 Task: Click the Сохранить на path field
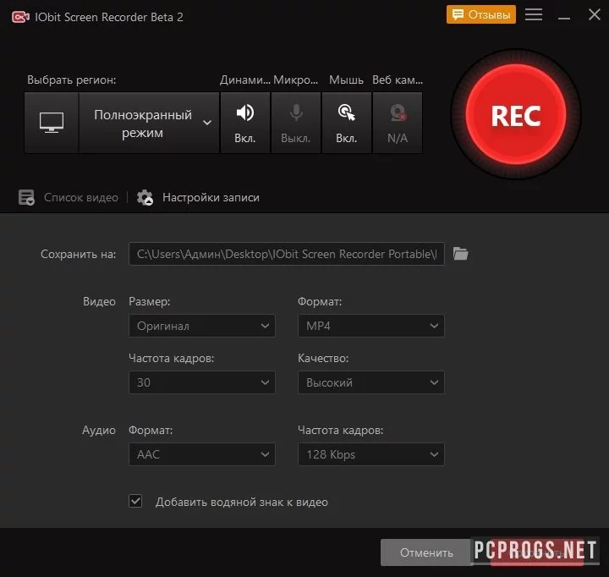(287, 254)
